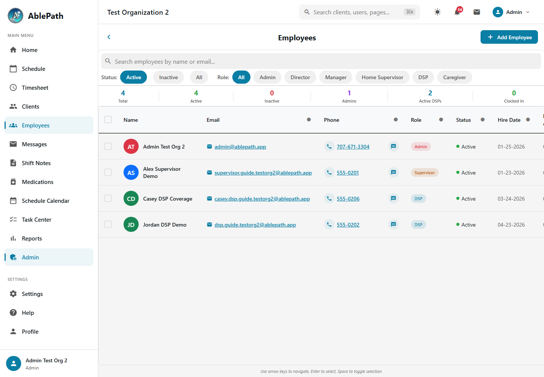Open the mail envelope icon in header
Viewport: 544px width, 377px height.
[x=477, y=12]
